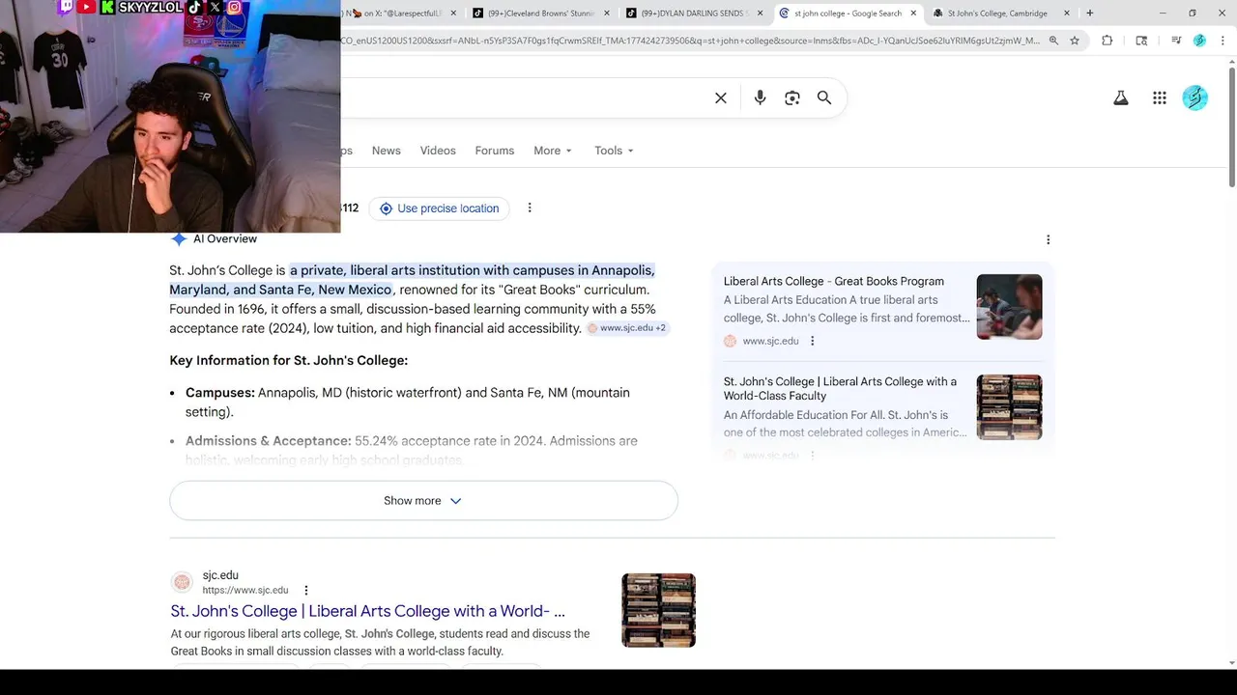1237x695 pixels.
Task: Open Search Labs flask icon
Action: click(x=1121, y=97)
